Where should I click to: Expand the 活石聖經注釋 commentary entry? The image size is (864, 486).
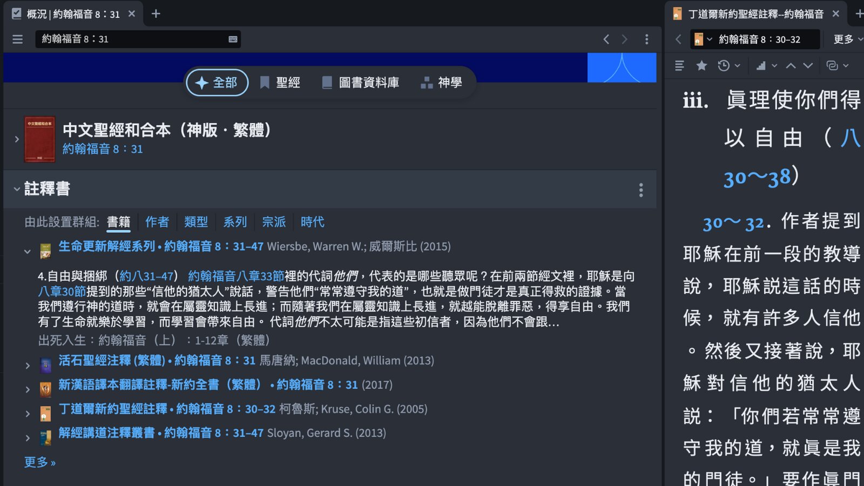(28, 365)
